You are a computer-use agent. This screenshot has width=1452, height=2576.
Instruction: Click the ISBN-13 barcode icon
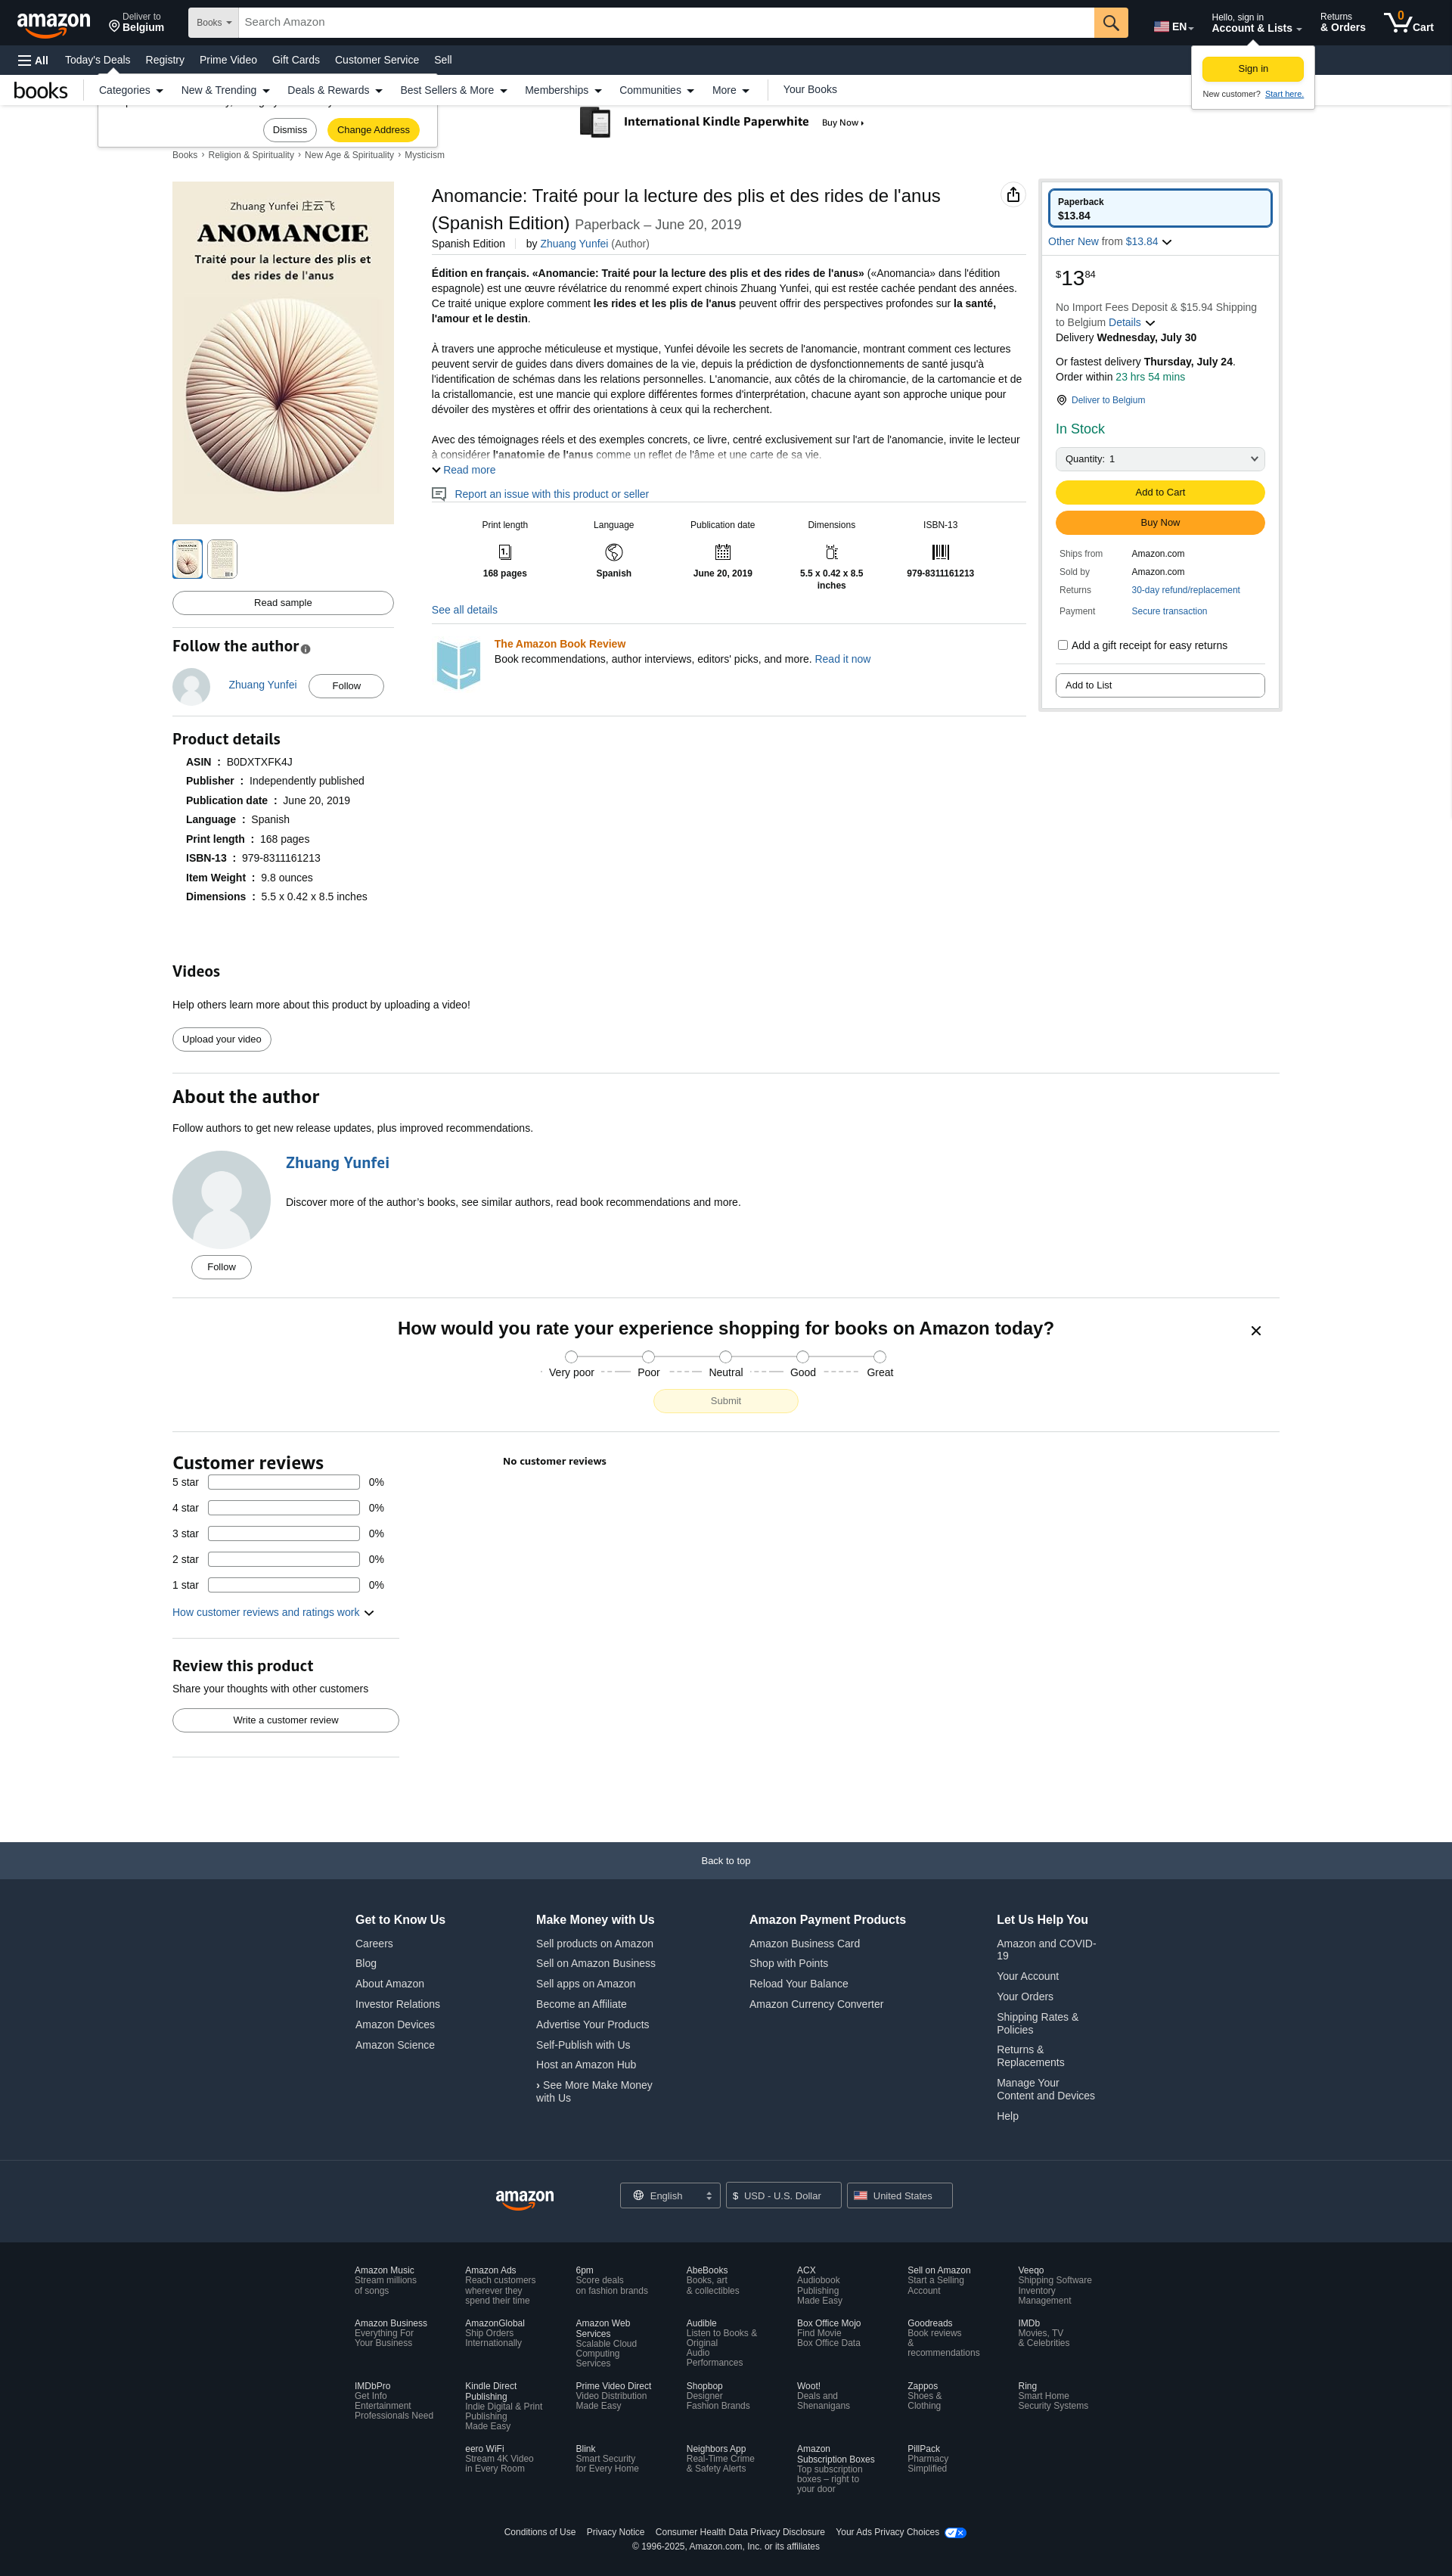point(940,552)
